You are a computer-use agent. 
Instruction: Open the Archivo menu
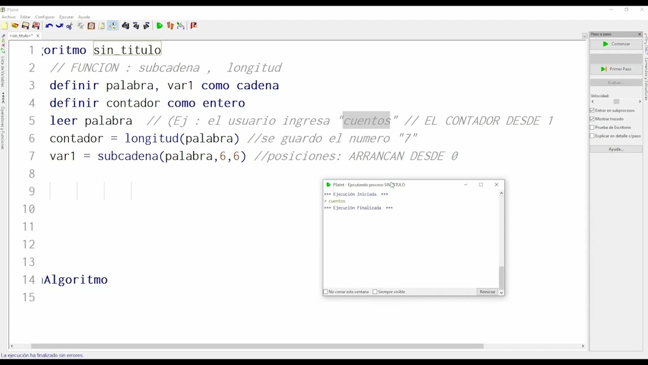tap(9, 17)
